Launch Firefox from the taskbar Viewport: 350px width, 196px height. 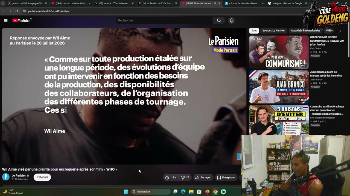pyautogui.click(x=207, y=192)
